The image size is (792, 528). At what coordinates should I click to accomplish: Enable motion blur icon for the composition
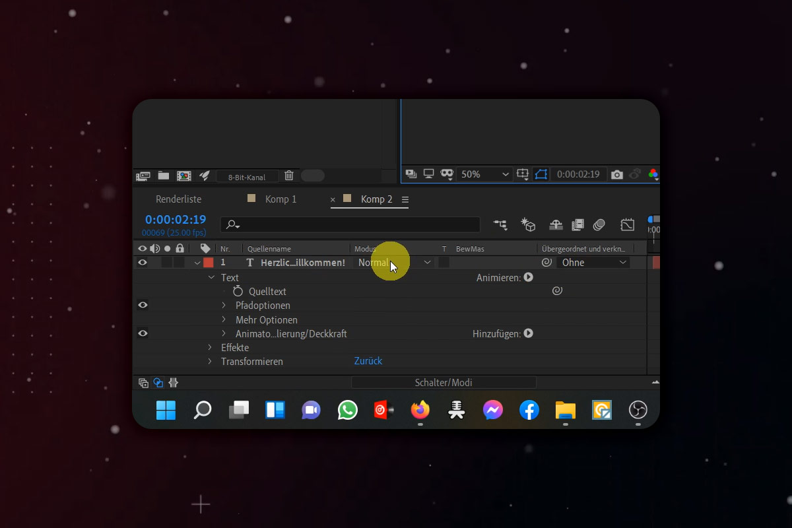pyautogui.click(x=599, y=225)
